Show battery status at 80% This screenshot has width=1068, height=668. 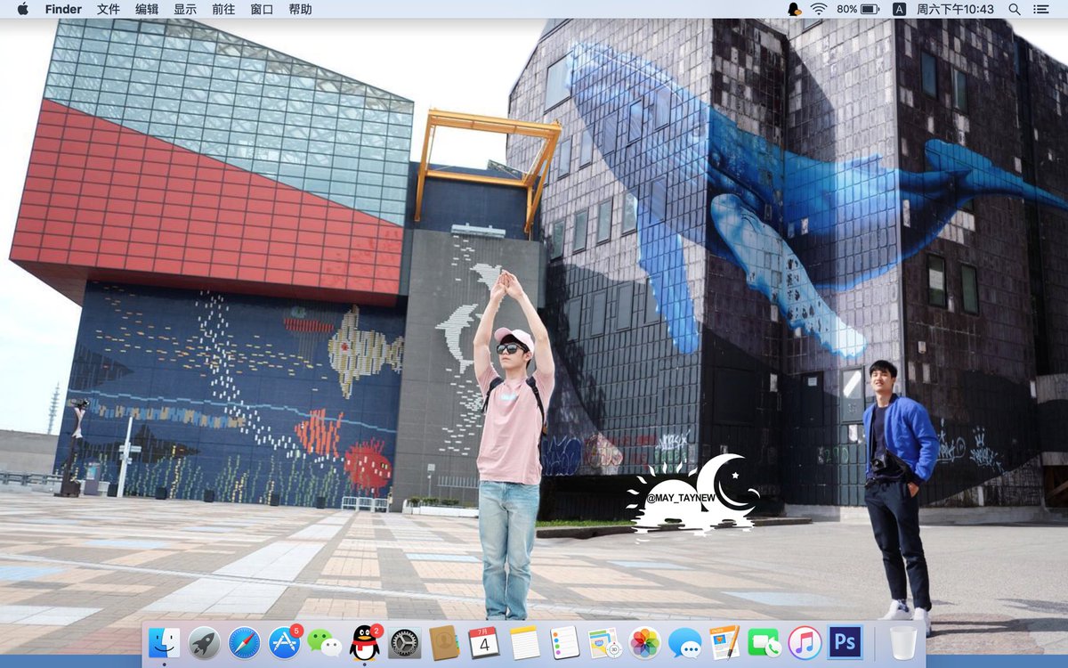pos(858,9)
